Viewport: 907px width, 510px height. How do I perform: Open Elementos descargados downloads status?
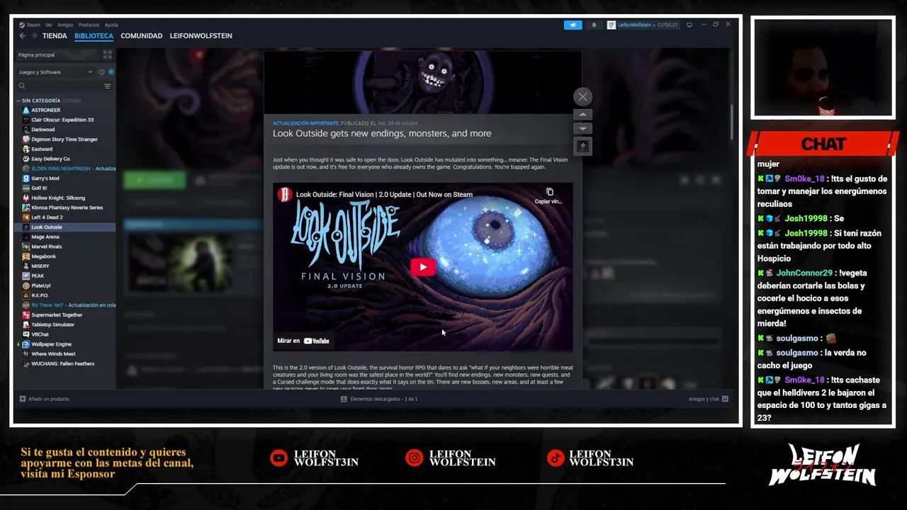click(x=379, y=399)
